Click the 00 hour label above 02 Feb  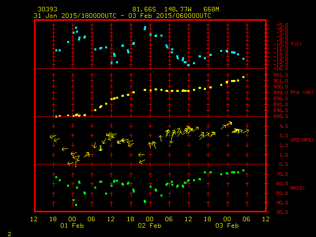150,219
